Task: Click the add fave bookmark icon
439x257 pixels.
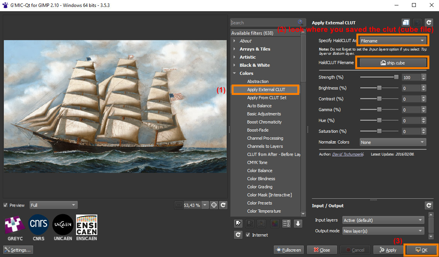Action: [238, 223]
